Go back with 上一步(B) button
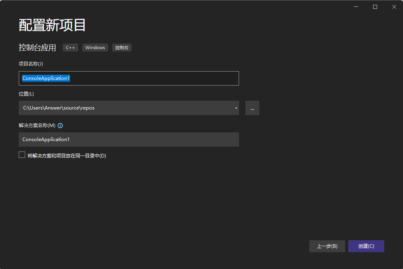The image size is (403, 269). click(x=327, y=246)
